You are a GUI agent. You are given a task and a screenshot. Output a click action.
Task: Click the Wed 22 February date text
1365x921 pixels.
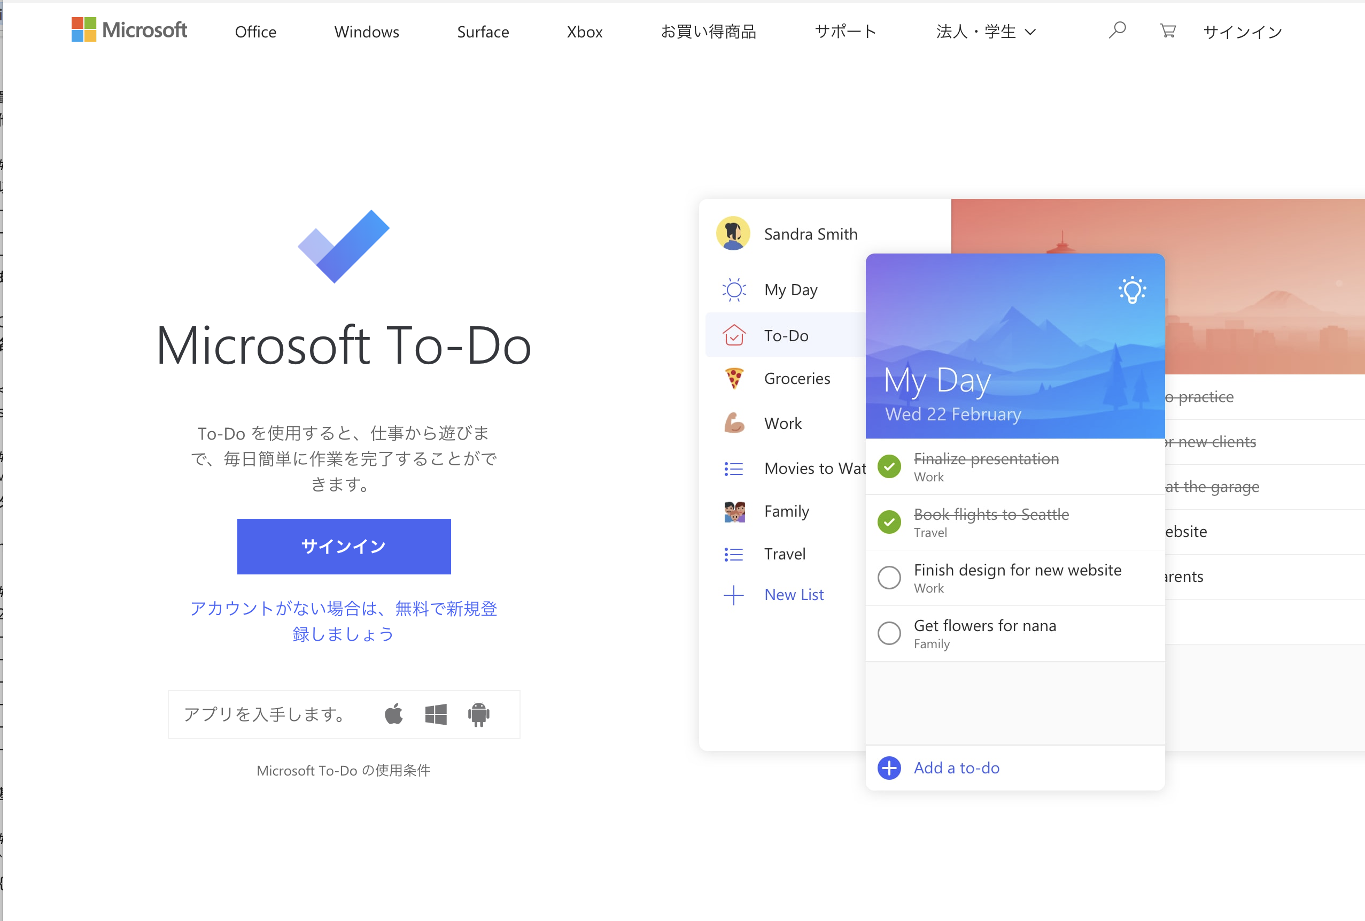pos(953,414)
